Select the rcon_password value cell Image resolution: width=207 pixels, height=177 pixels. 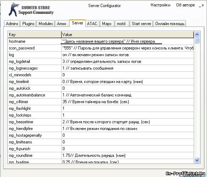tap(128, 48)
